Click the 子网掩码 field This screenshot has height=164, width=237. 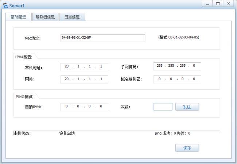coord(177,66)
